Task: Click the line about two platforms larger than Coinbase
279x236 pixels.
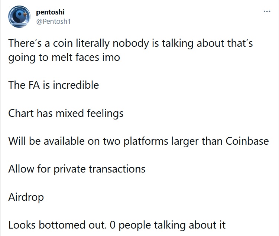Action: [x=139, y=141]
